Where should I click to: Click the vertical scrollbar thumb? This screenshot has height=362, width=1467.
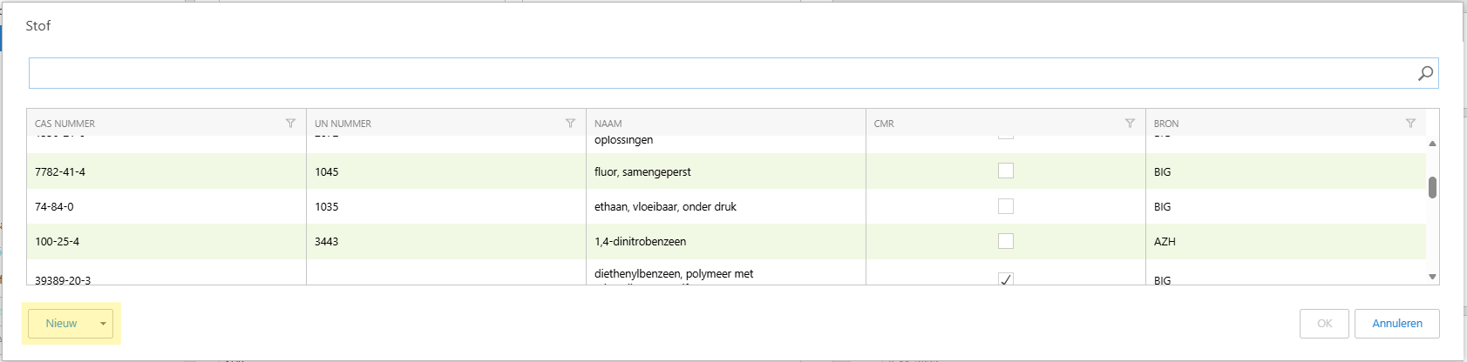1432,187
